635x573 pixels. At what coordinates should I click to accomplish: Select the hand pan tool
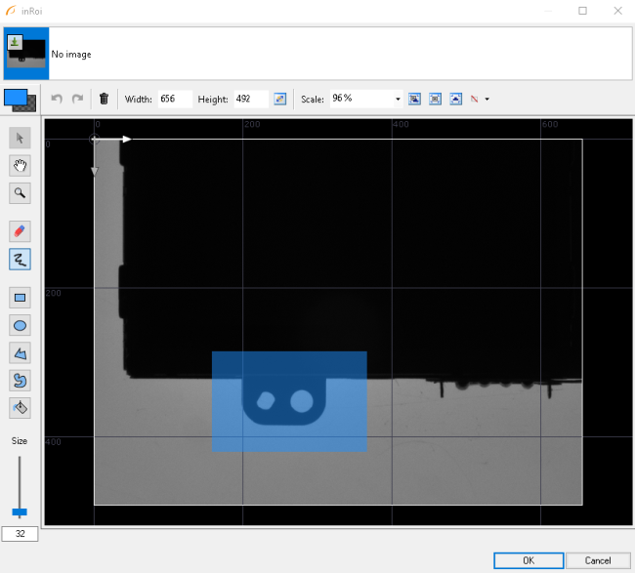point(20,166)
